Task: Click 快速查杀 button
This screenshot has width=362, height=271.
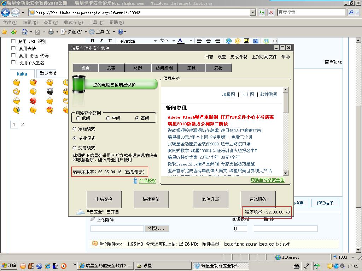Action: (x=151, y=199)
